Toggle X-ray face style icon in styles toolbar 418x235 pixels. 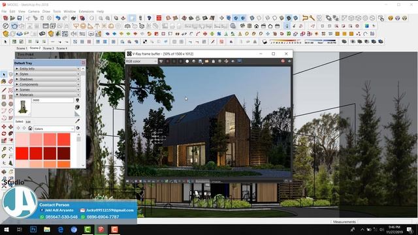[x=251, y=18]
